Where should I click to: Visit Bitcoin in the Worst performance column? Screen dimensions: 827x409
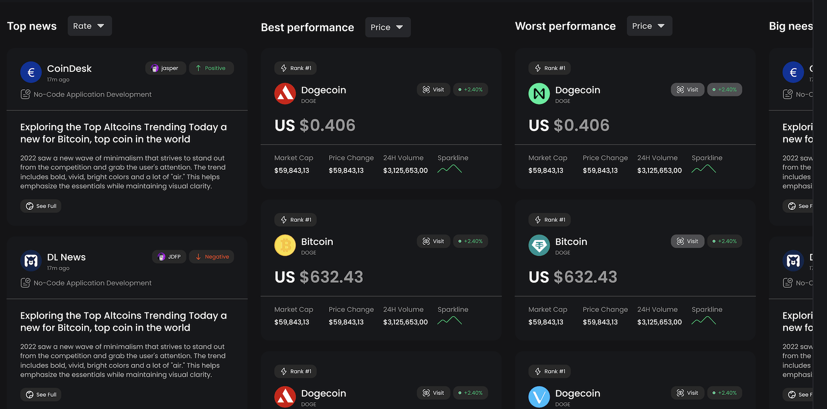687,241
